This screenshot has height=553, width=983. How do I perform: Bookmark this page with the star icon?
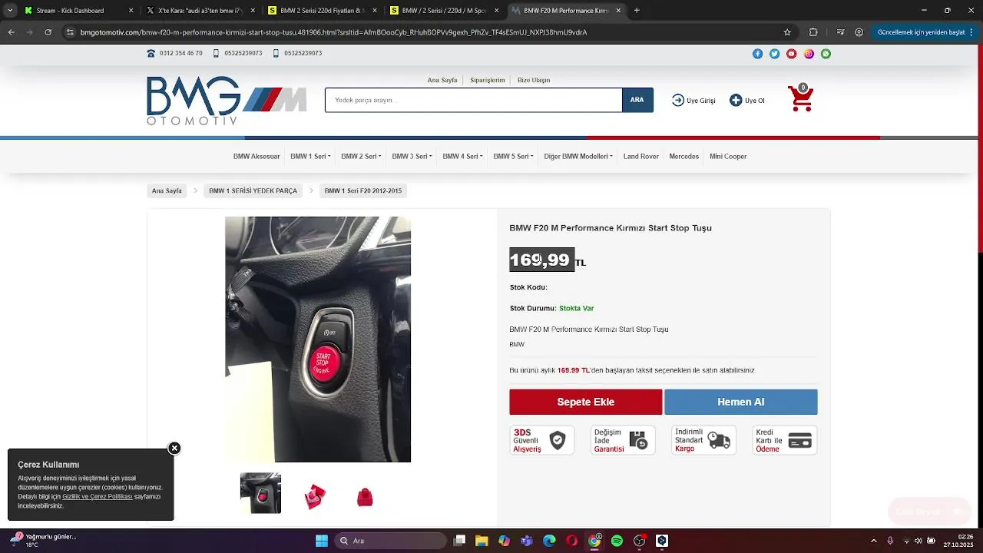(x=787, y=32)
